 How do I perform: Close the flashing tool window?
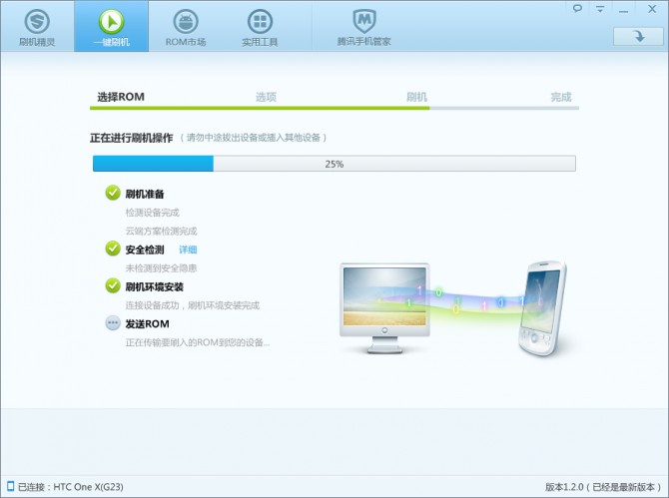pos(652,9)
